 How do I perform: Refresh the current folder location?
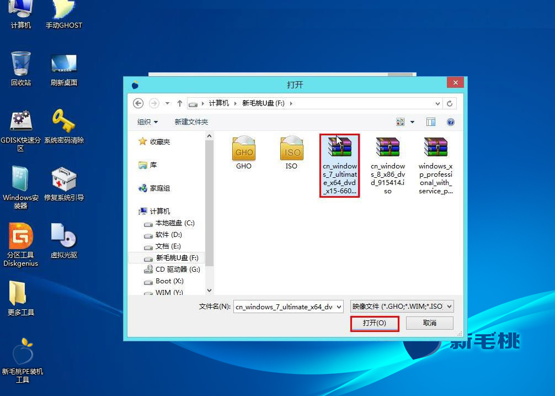(x=450, y=103)
